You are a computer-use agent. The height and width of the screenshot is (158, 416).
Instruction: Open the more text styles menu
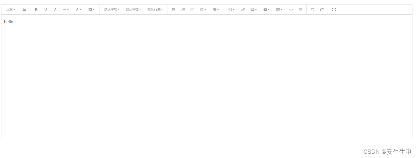[x=66, y=10]
